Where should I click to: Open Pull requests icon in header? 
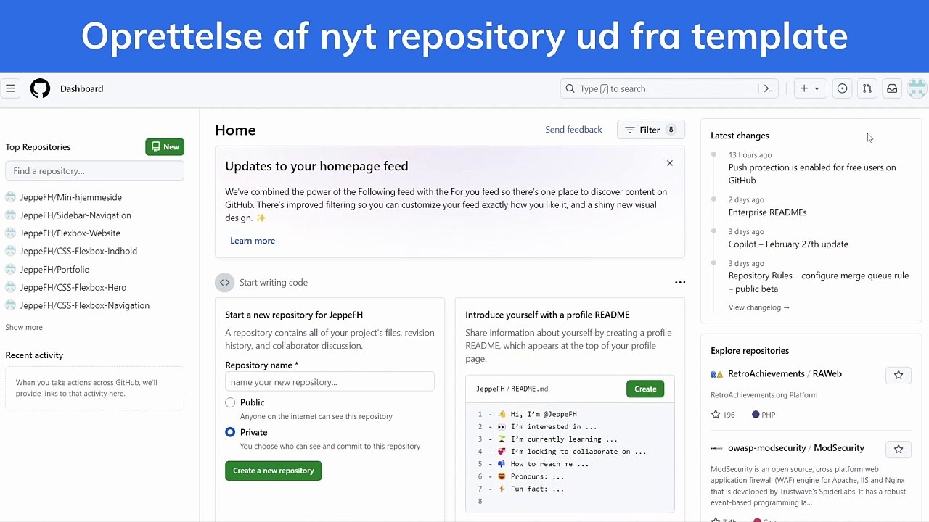(867, 88)
